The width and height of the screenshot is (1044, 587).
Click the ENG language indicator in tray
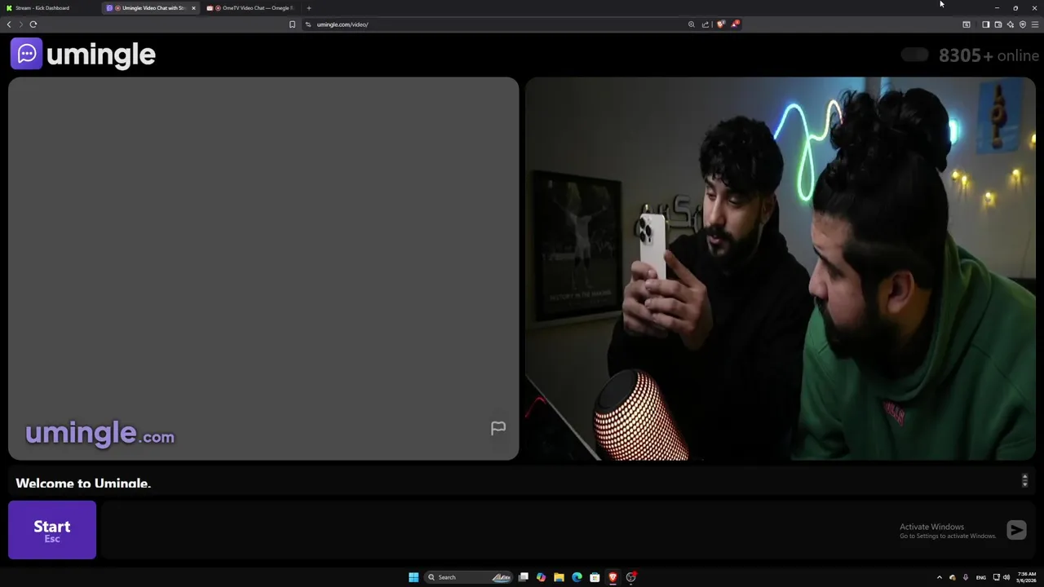point(980,577)
